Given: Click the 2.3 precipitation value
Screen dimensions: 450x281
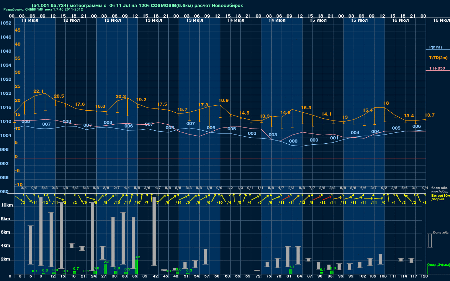Looking at the screenshot, I should (107, 262).
